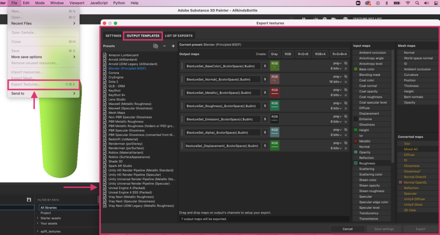
Task: Click the Bluetooth icon in the menu bar
Action: 386,3
